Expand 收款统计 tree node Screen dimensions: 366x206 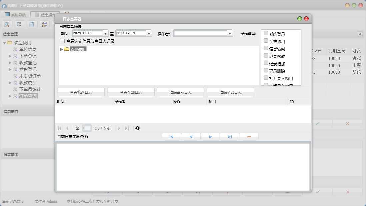pos(10,83)
